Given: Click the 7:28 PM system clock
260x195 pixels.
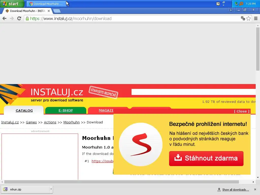Looking at the screenshot, I should point(251,4).
